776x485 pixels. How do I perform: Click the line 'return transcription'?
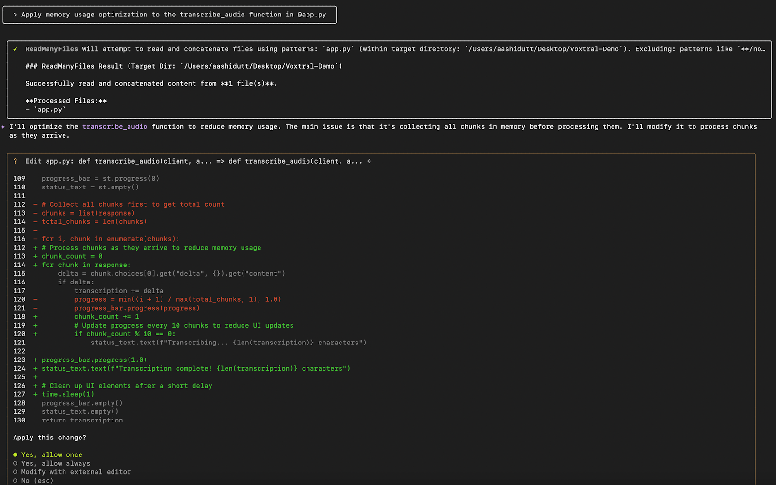click(82, 421)
